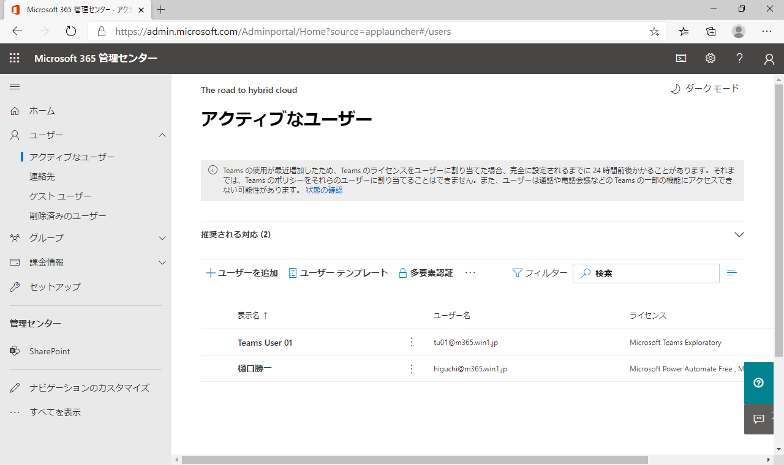784x465 pixels.
Task: Open the settings gear in header
Action: pyautogui.click(x=710, y=58)
